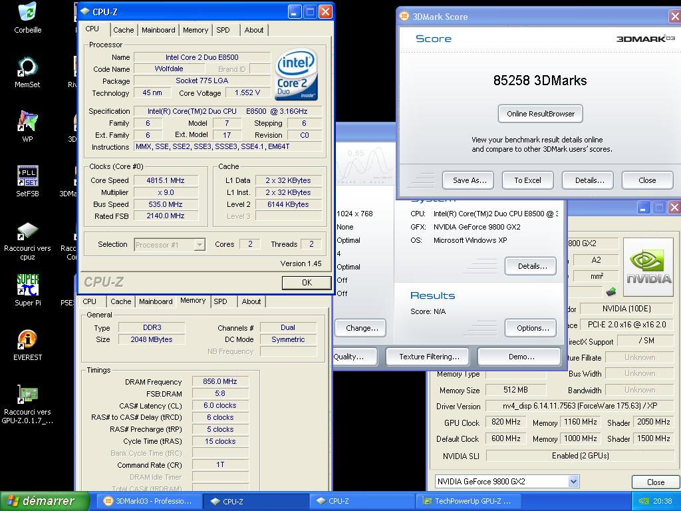Launch the SetFSB desktop icon
This screenshot has height=511, width=681.
point(27,176)
